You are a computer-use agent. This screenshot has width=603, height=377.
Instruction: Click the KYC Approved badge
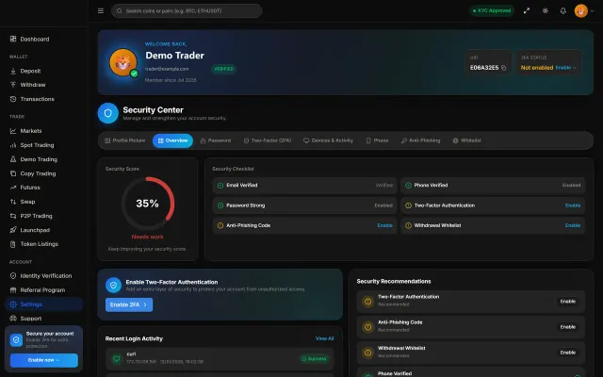tap(492, 10)
